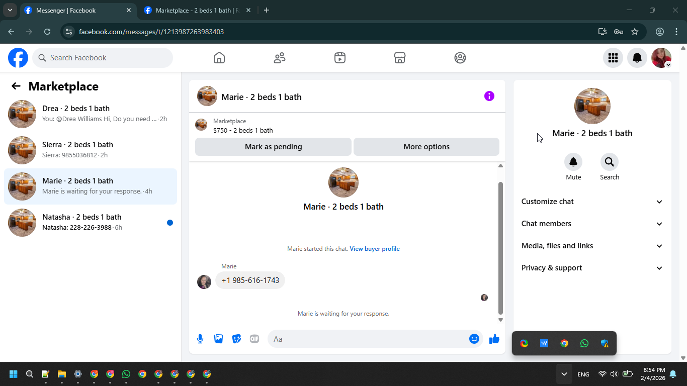Click the chat scrollbar down arrow
The width and height of the screenshot is (687, 386).
click(500, 320)
